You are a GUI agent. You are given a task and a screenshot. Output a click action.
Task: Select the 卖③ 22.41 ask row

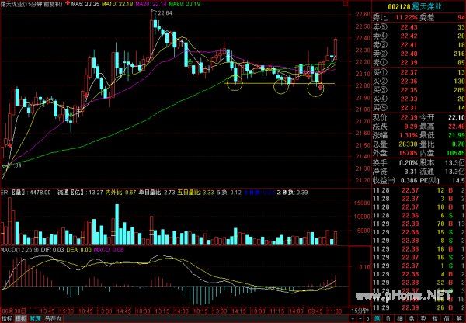pyautogui.click(x=419, y=45)
